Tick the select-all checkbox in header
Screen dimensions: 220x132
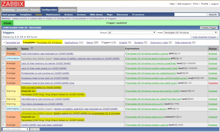(x=3, y=48)
